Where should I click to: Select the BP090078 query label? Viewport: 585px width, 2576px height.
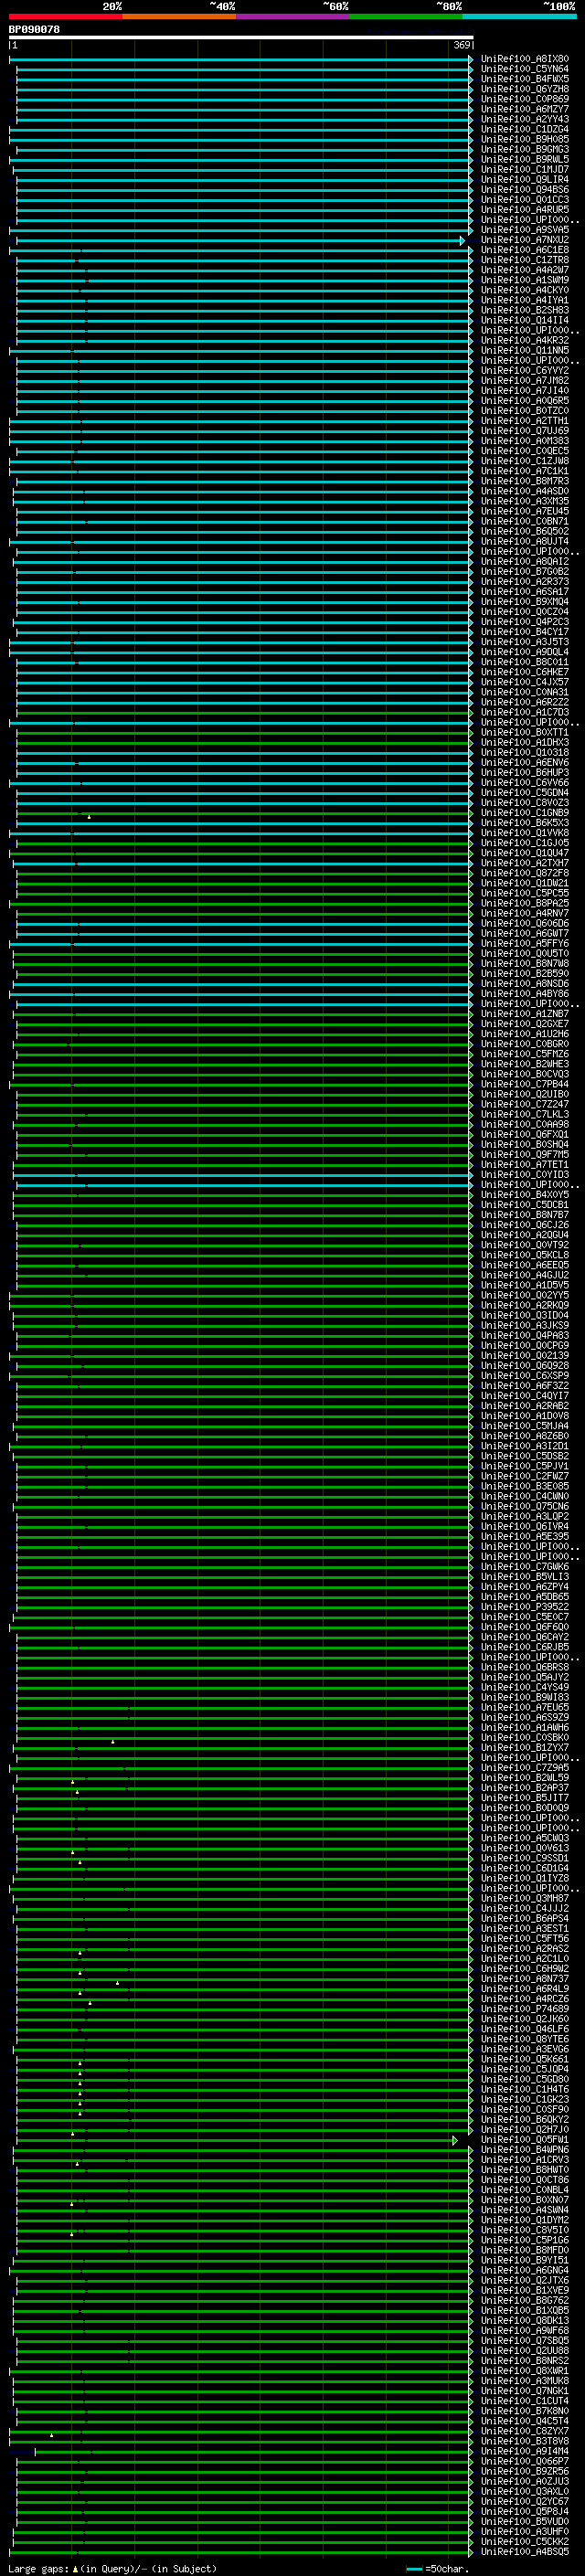click(x=34, y=29)
